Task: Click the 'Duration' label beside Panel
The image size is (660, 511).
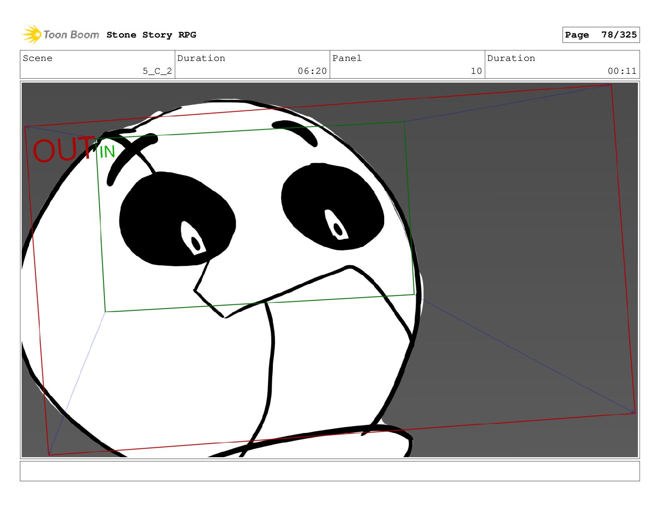Action: [x=511, y=58]
